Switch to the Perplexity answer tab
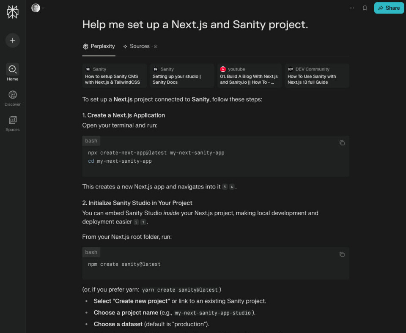This screenshot has height=333, width=406. pos(99,46)
